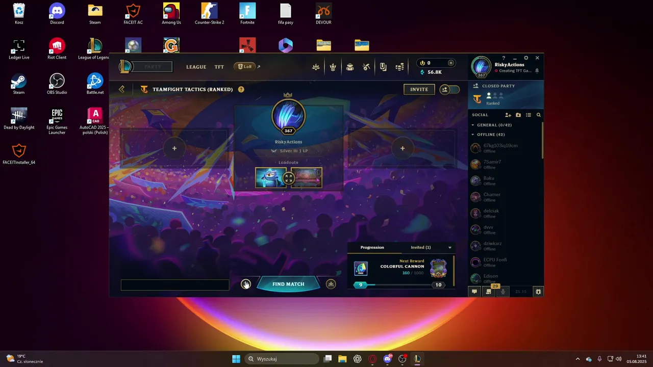The height and width of the screenshot is (367, 653).
Task: Click the weather widget 19°C in taskbar
Action: coord(24,359)
